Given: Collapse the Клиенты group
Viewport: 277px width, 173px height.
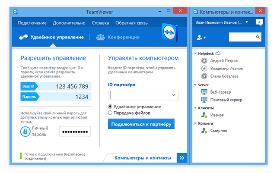Looking at the screenshot, I should point(195,108).
